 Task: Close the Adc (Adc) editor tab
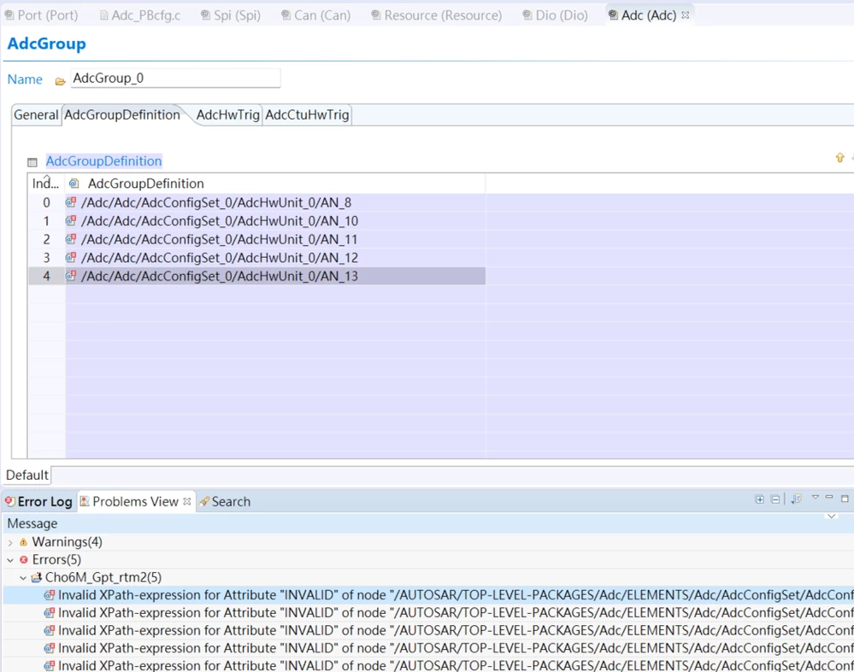click(685, 15)
